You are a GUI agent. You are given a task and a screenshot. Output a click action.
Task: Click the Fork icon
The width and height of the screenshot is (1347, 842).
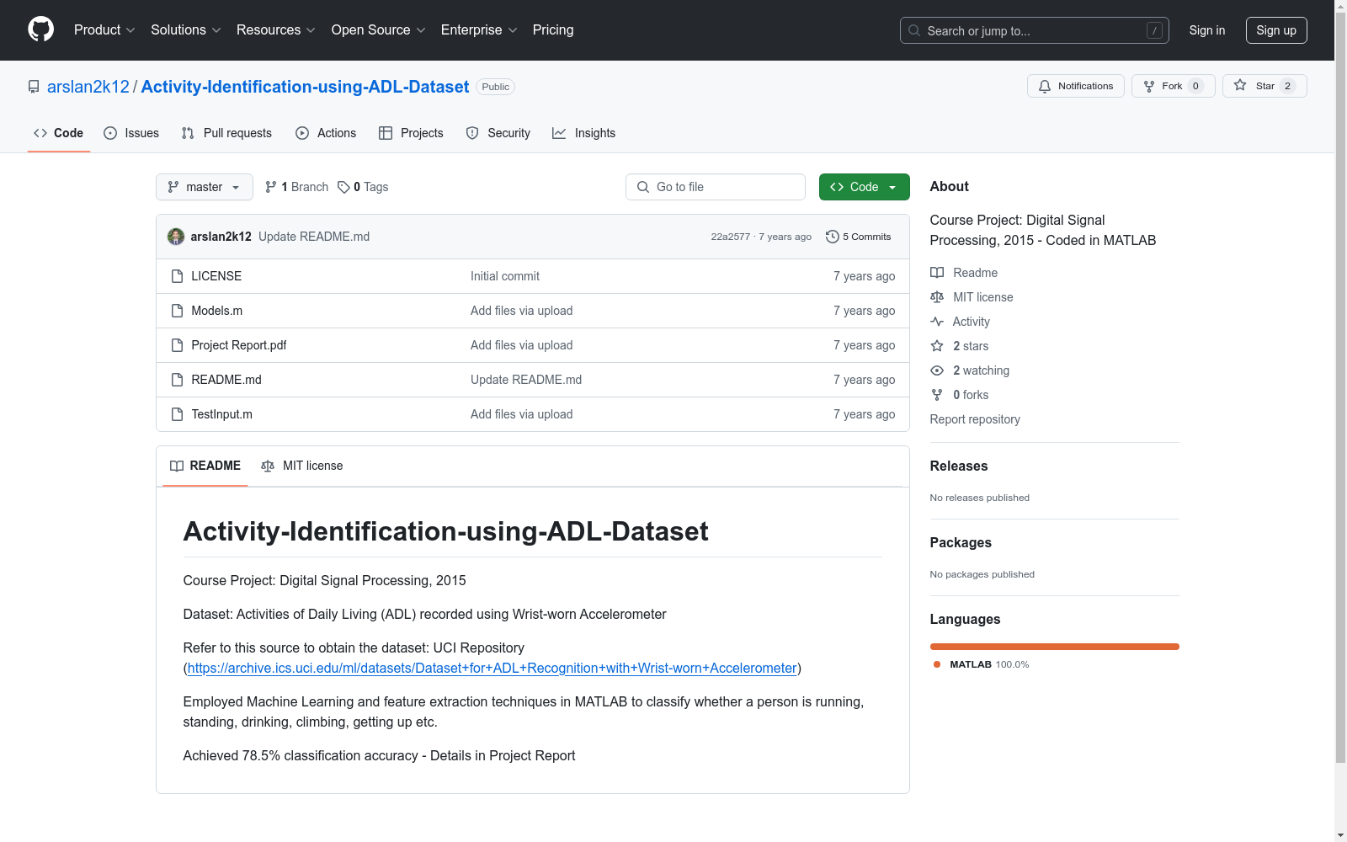pyautogui.click(x=1149, y=86)
